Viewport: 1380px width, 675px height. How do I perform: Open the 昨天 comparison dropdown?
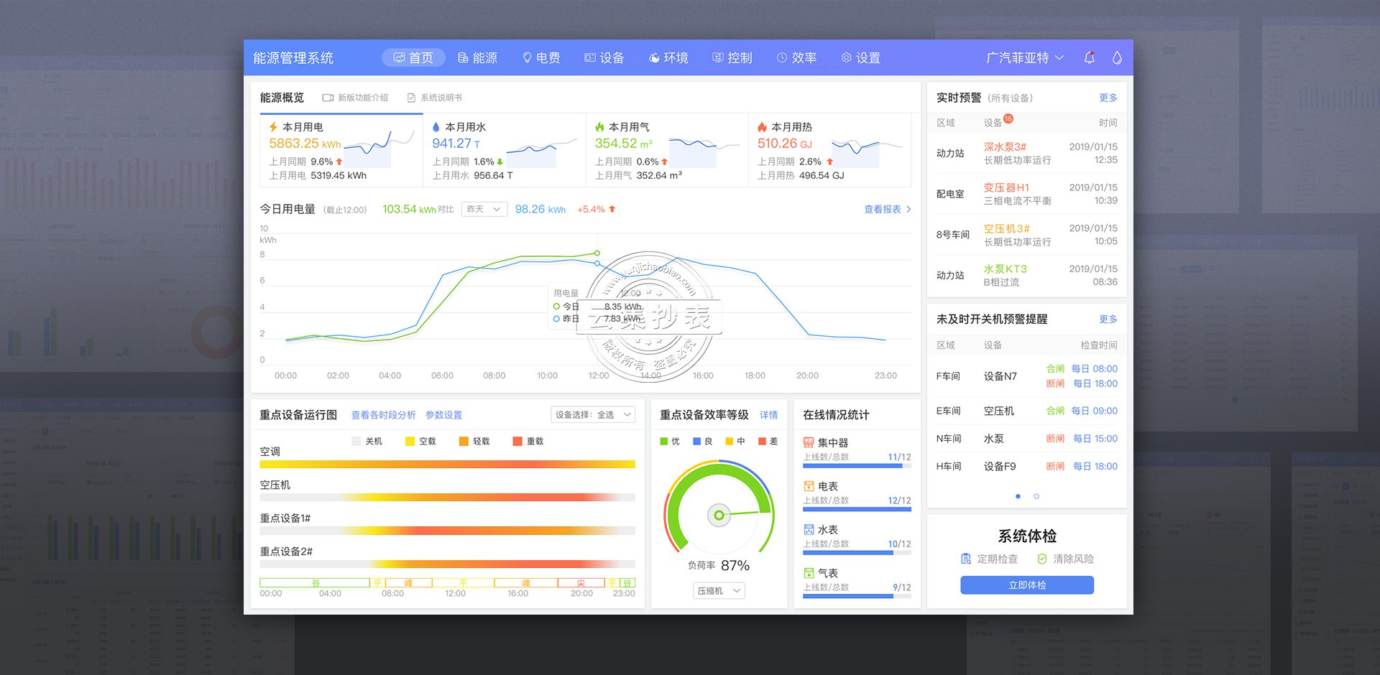click(484, 209)
